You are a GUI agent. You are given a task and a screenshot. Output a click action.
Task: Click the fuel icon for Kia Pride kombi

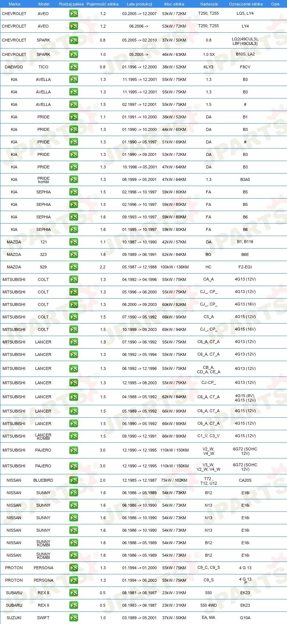point(73,179)
